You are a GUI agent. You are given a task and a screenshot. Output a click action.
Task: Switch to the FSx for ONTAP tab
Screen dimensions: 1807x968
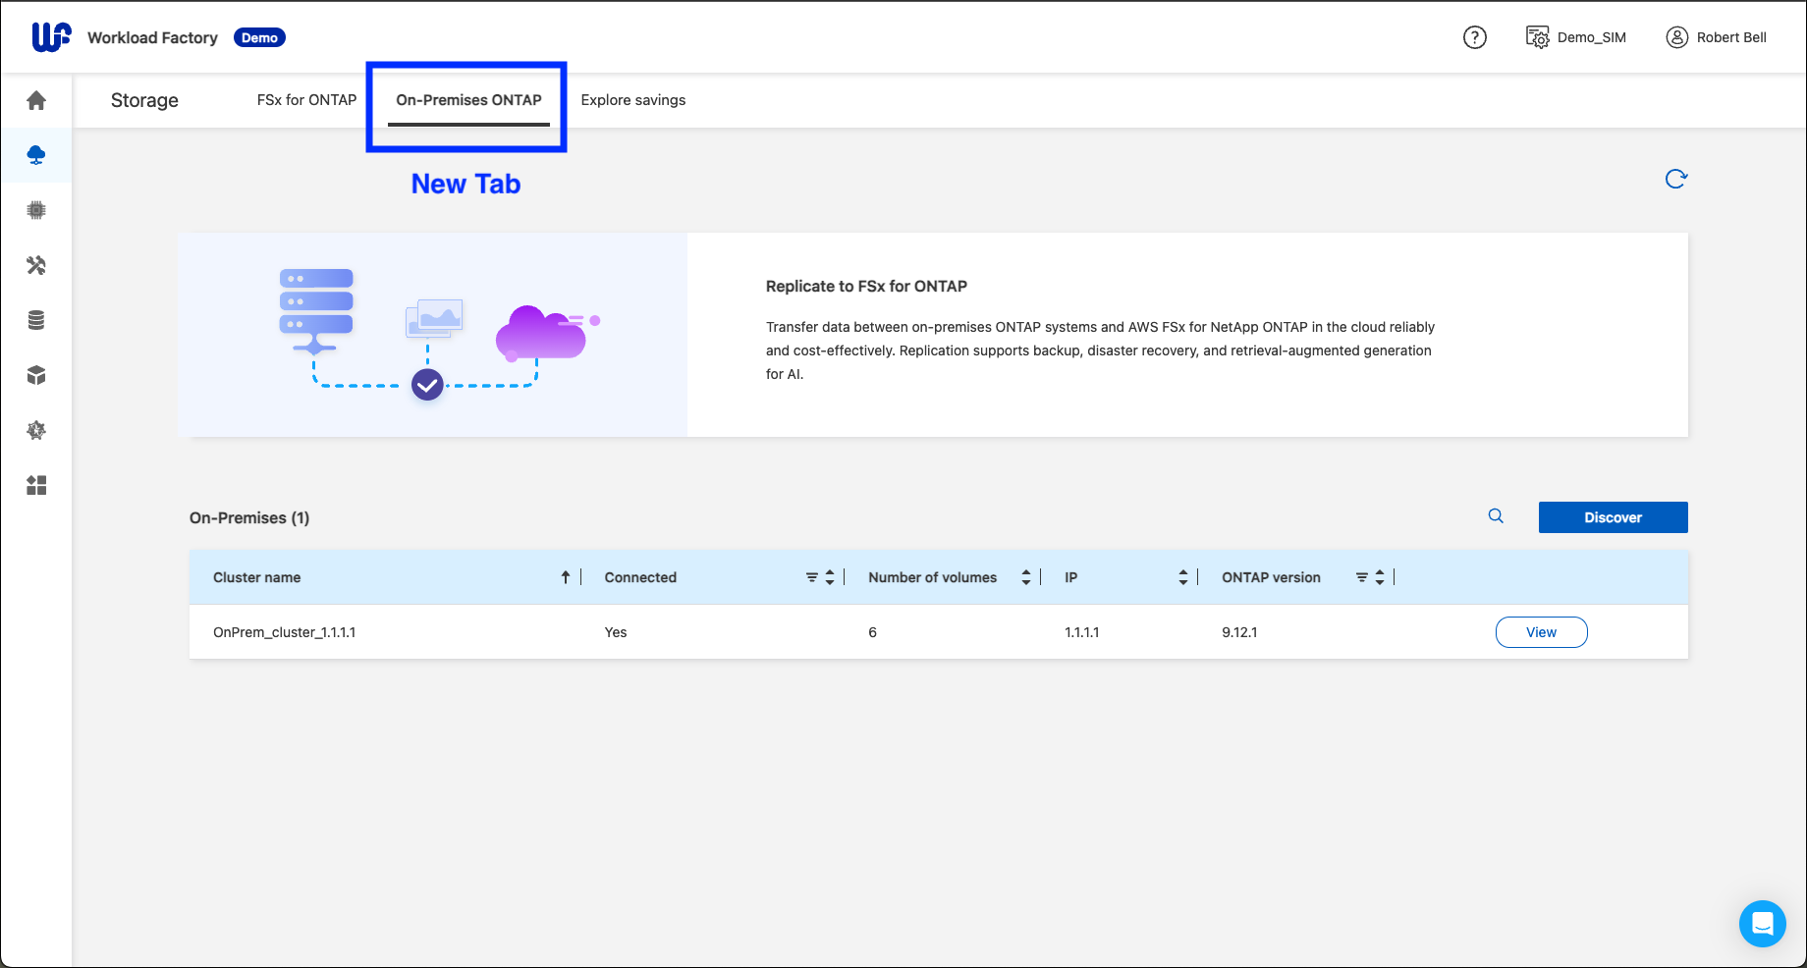305,99
